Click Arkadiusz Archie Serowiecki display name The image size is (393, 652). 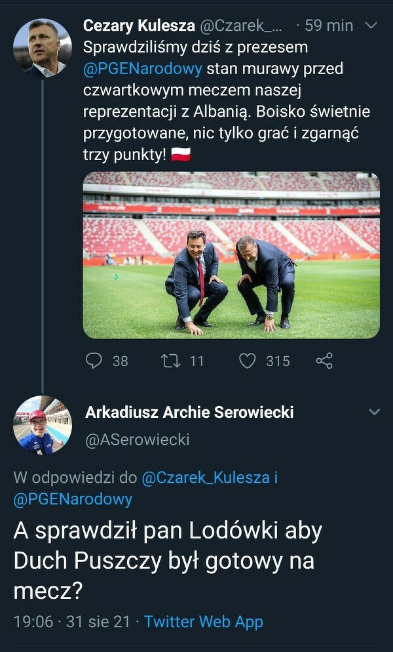point(189,412)
